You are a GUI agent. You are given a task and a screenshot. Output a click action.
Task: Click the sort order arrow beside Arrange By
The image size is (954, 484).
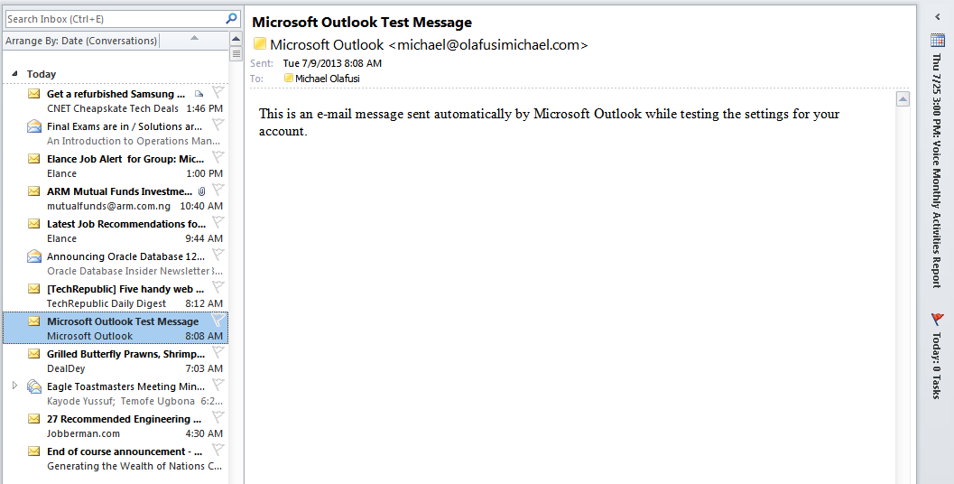click(194, 39)
